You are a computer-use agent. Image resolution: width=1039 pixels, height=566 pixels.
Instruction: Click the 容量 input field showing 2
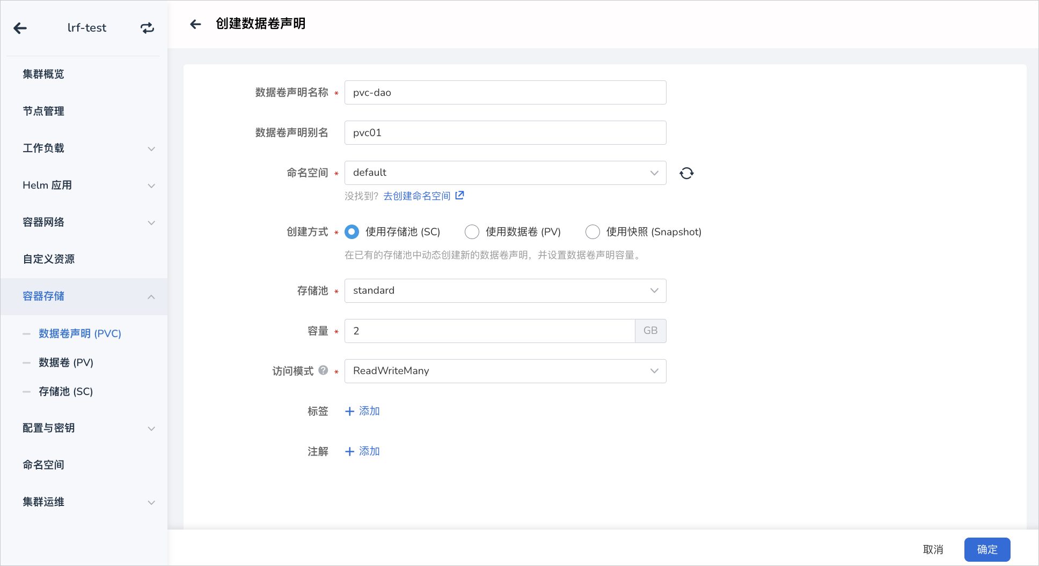tap(489, 331)
